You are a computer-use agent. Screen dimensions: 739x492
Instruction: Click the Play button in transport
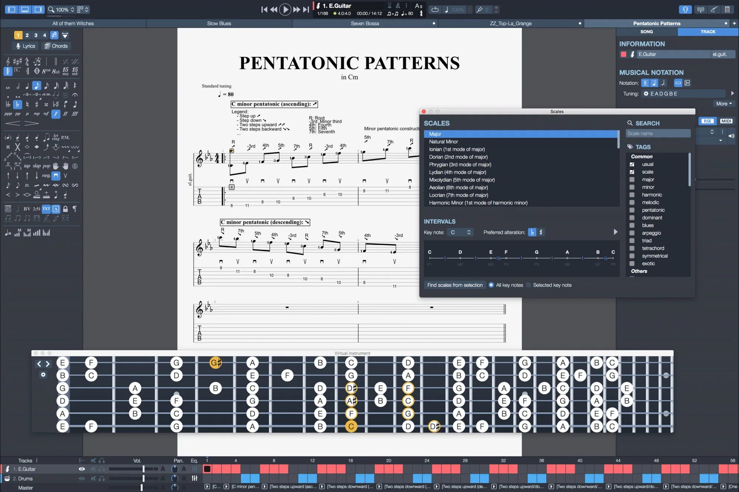(285, 10)
